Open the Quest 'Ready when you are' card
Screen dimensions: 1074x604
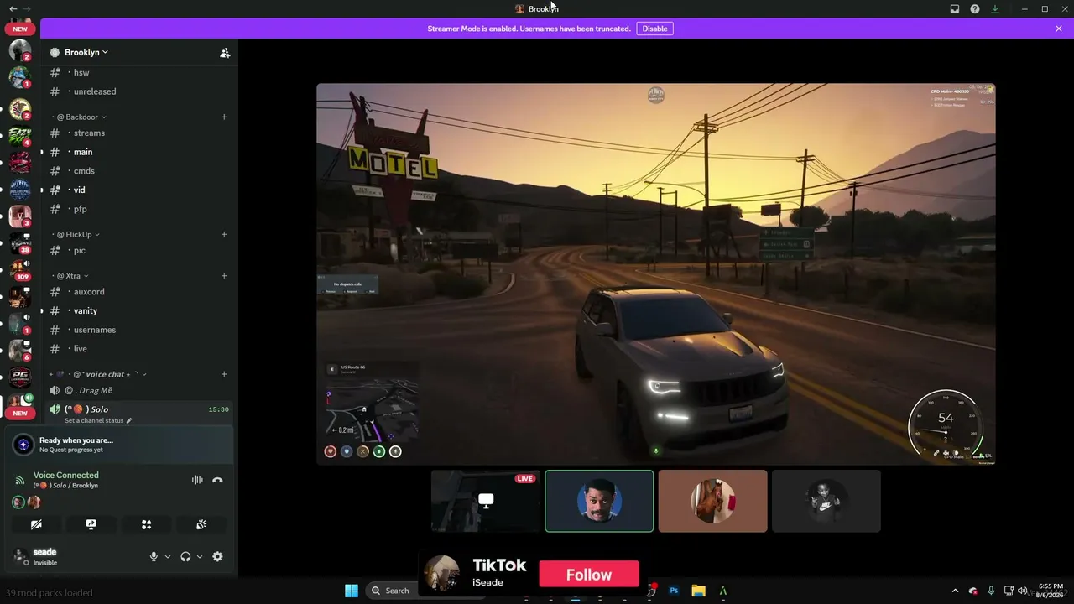(x=119, y=445)
